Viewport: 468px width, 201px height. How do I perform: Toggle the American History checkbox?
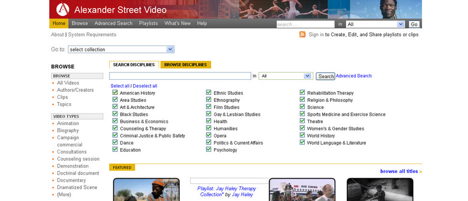pyautogui.click(x=115, y=92)
